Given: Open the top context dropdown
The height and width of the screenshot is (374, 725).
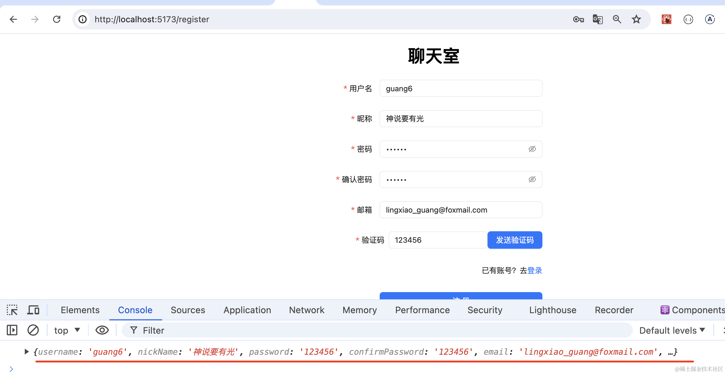Looking at the screenshot, I should click(67, 330).
